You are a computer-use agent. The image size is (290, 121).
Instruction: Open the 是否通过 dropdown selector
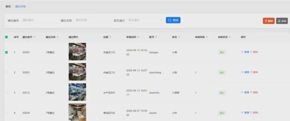[145, 20]
